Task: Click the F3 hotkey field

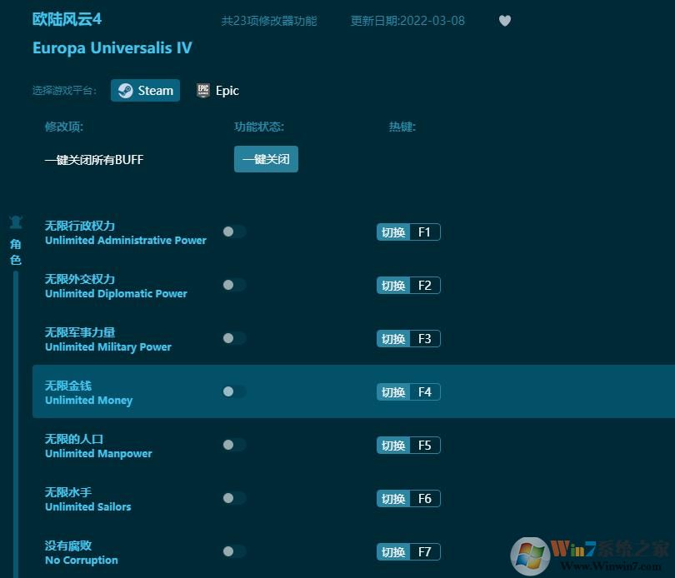Action: coord(425,339)
